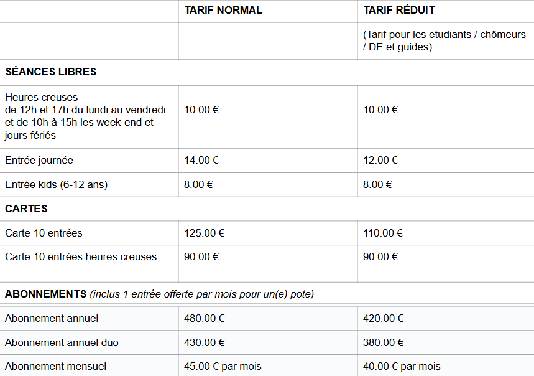Click the 45.00 € par mois price
This screenshot has height=376, width=534.
point(223,366)
